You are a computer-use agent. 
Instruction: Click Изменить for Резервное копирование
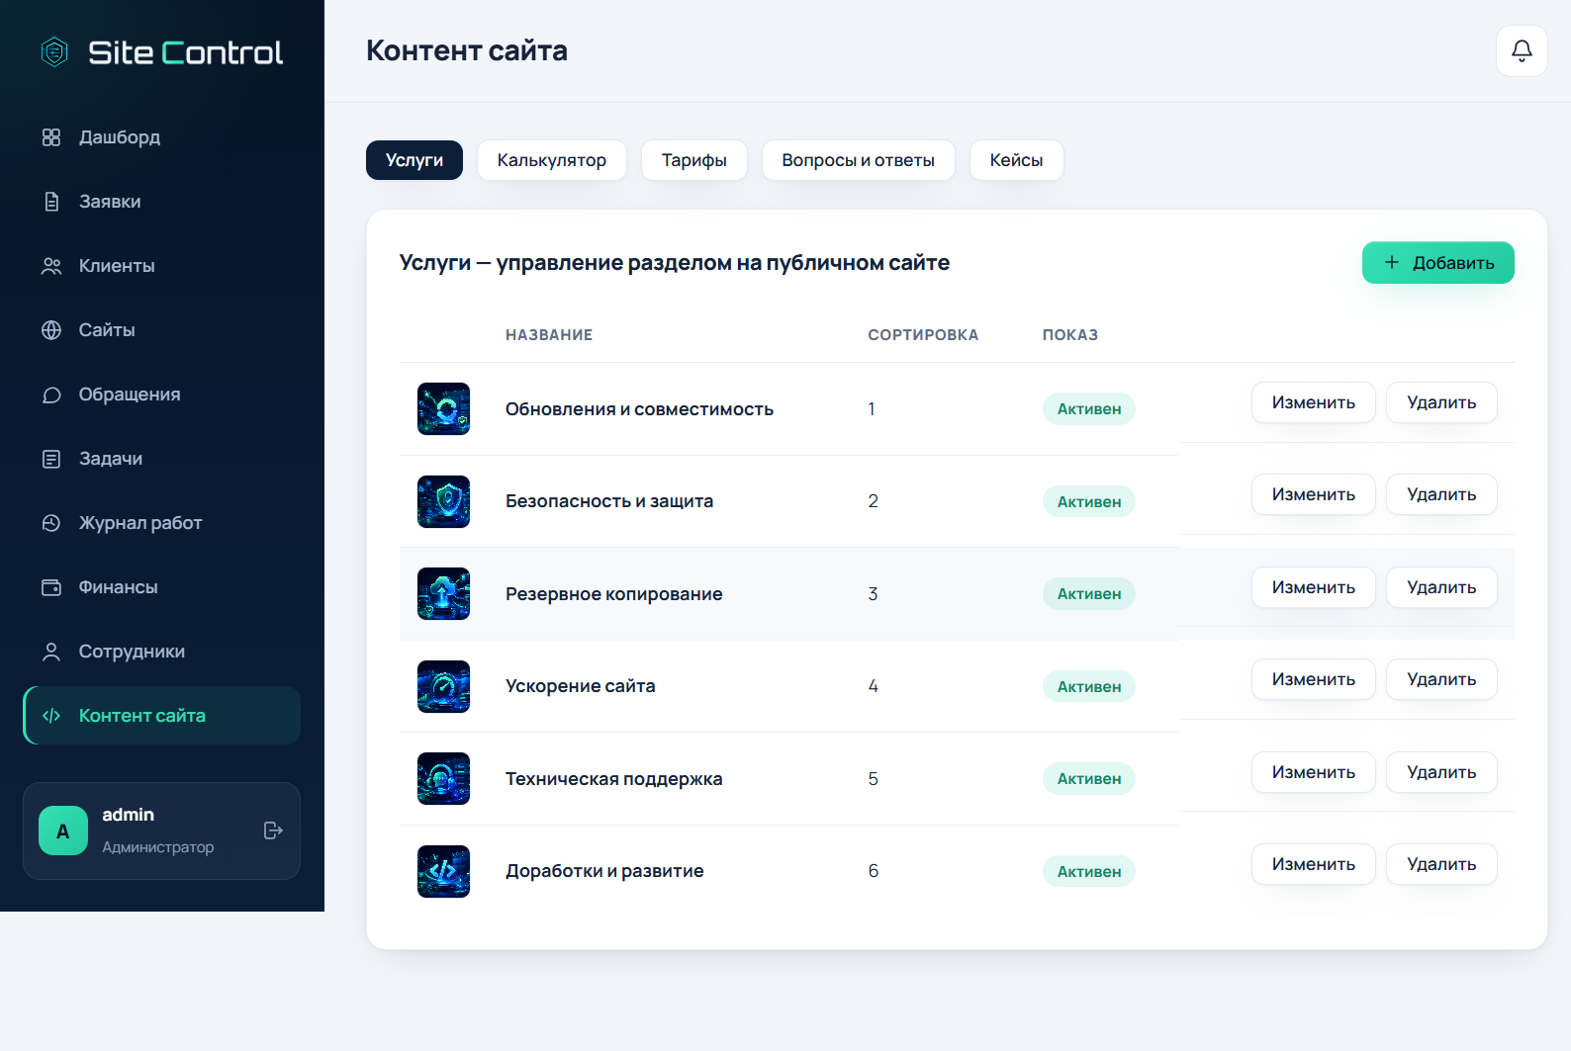pos(1314,587)
